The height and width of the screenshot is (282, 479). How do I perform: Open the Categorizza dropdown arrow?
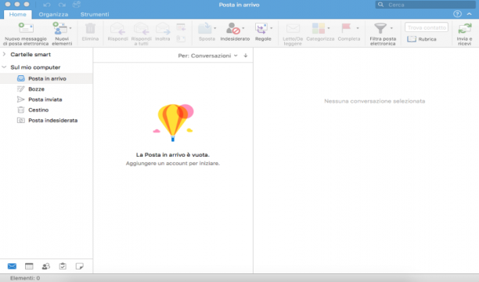(x=329, y=28)
